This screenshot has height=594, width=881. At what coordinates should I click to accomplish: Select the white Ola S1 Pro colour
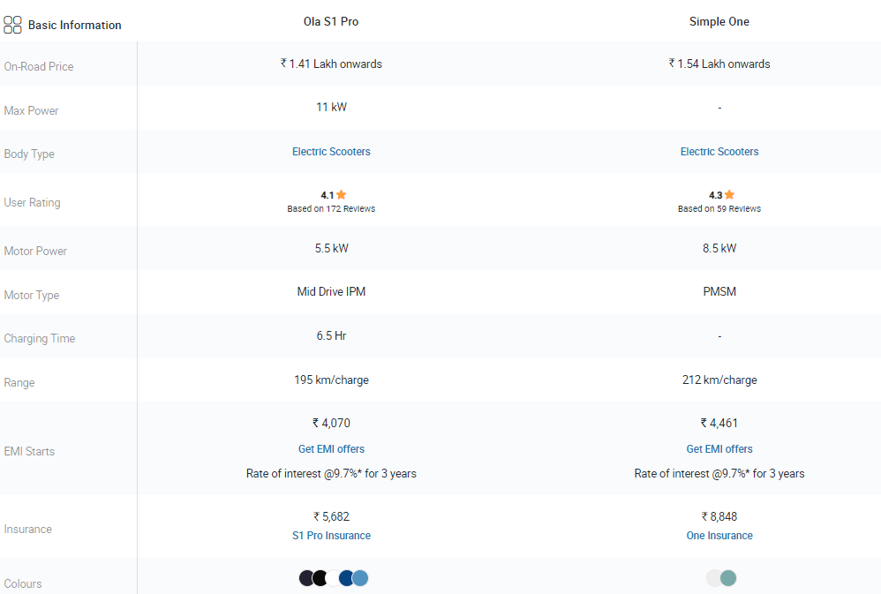coord(333,578)
